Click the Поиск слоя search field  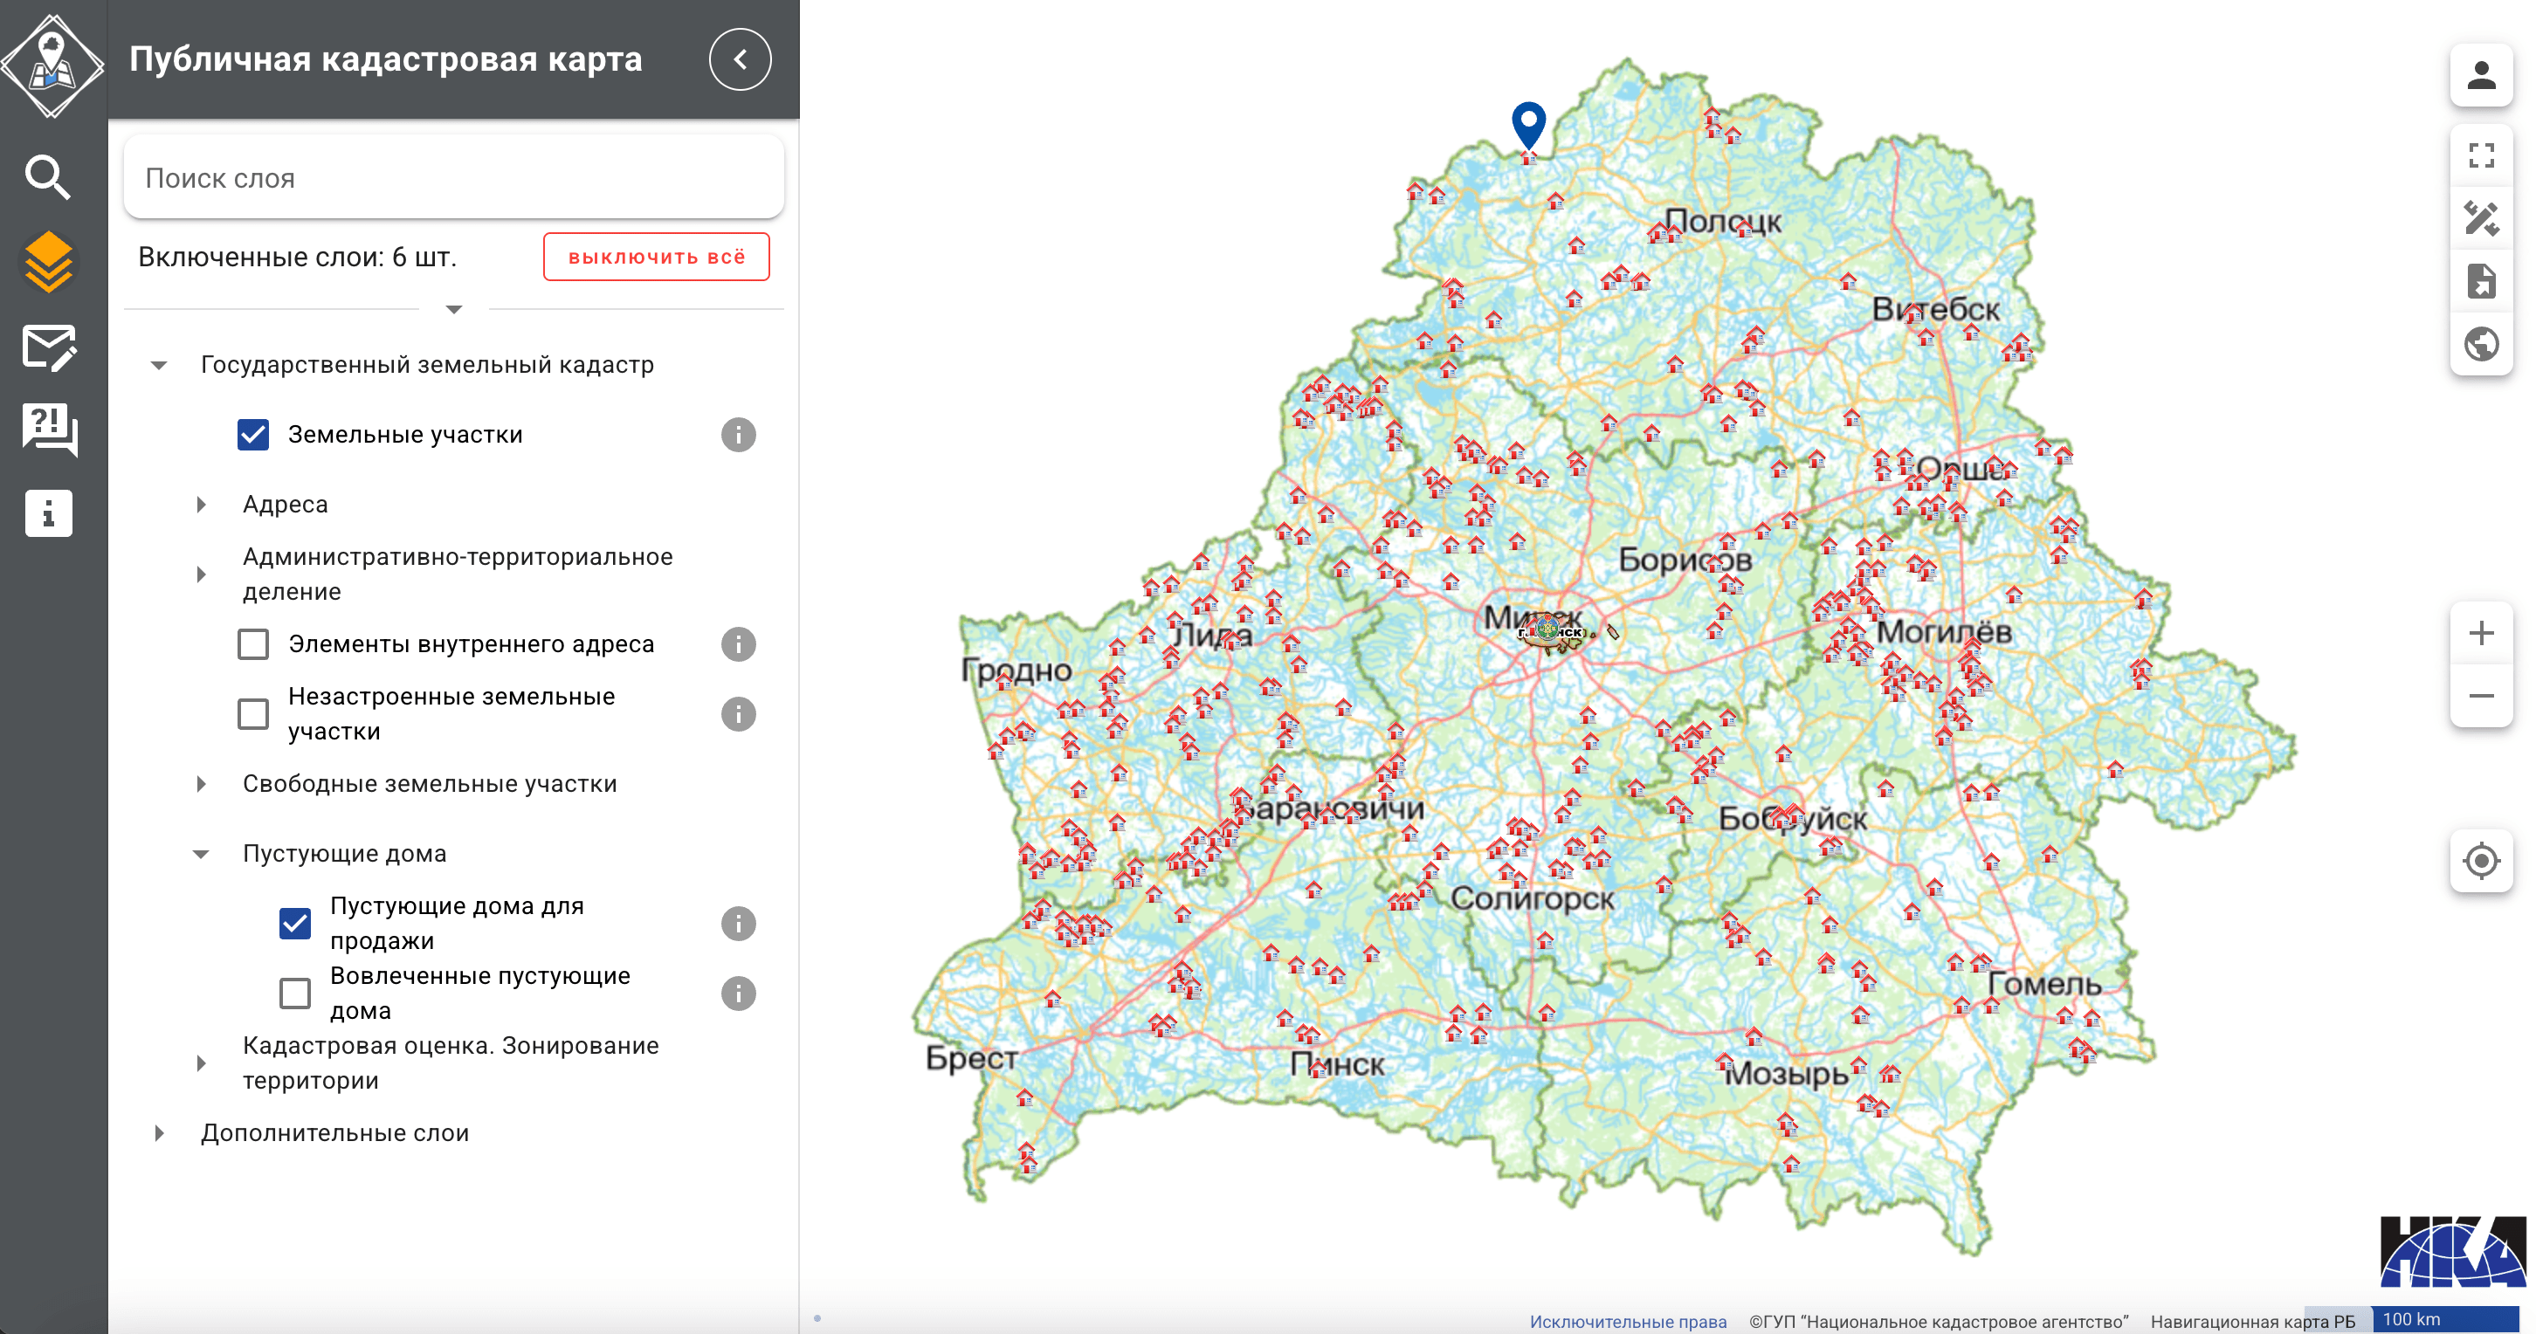[x=453, y=178]
